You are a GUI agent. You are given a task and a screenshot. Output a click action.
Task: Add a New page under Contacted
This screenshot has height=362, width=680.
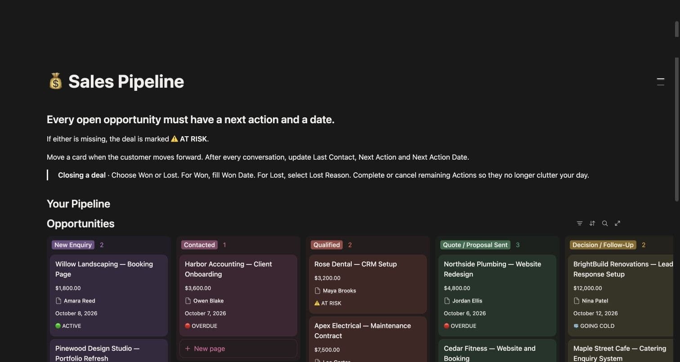[x=238, y=349]
